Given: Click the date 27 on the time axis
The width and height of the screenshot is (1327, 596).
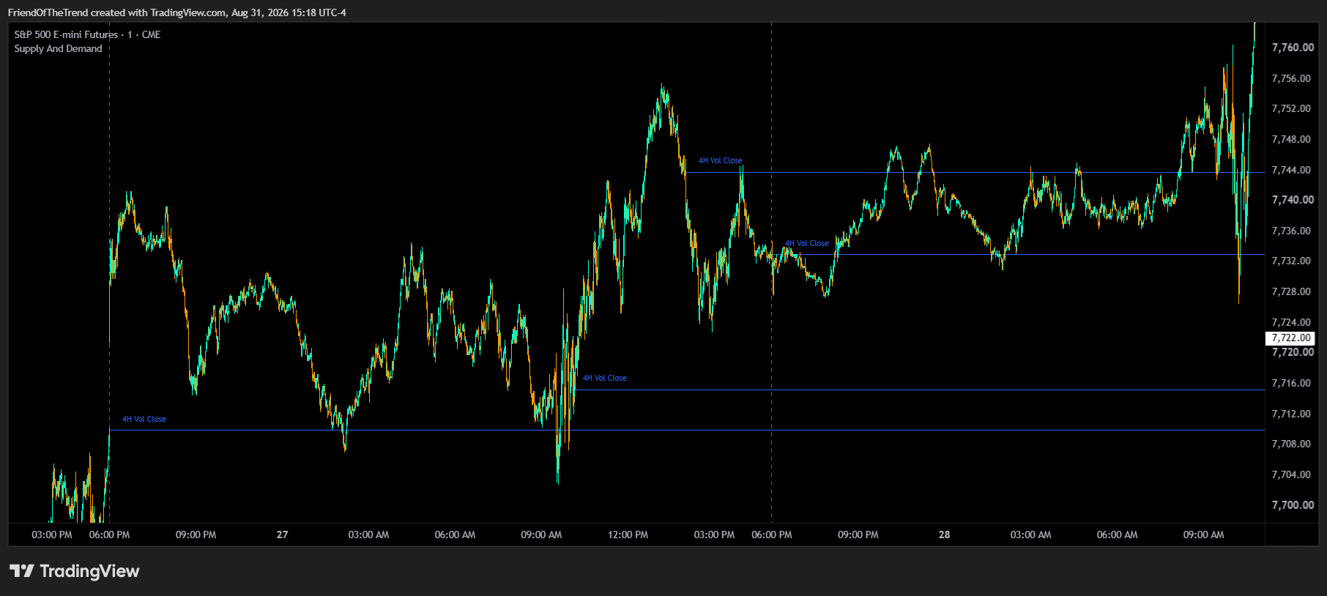Looking at the screenshot, I should point(282,534).
